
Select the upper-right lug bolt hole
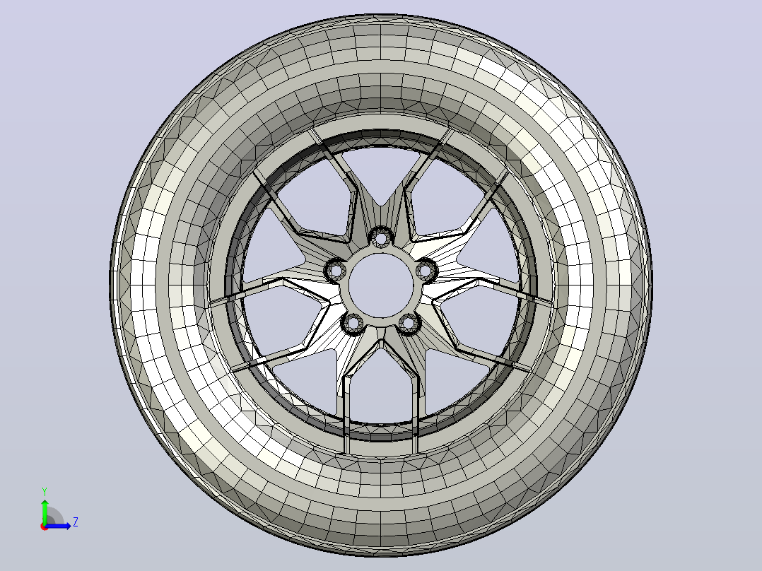point(426,270)
